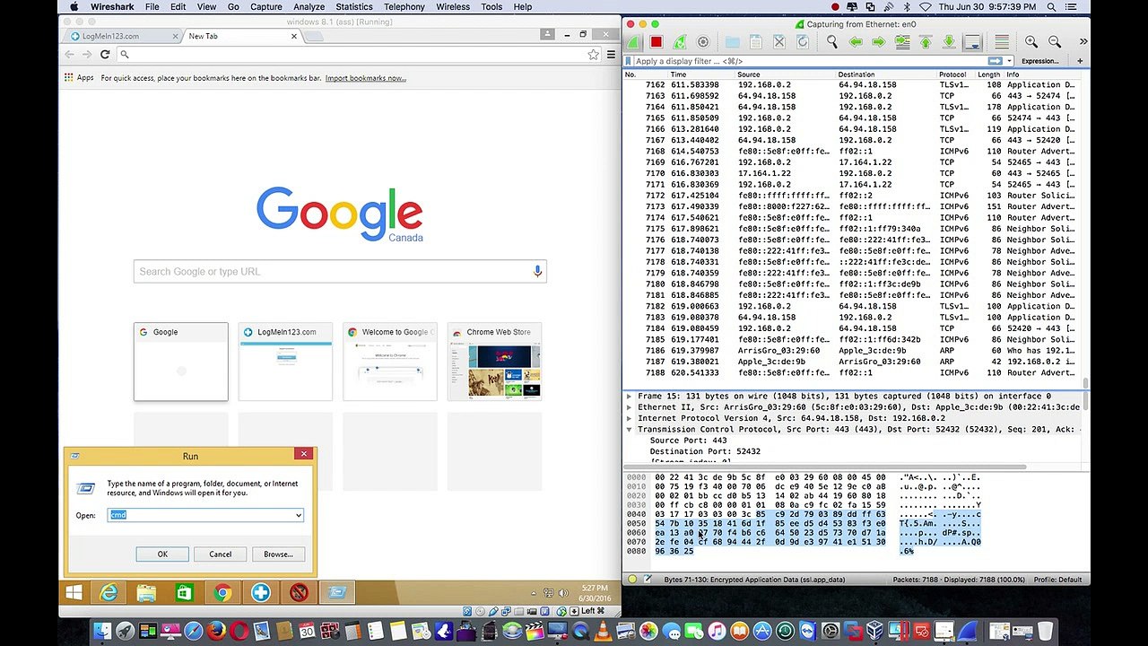Open VLC from the macOS dock
1148x646 pixels.
603,632
